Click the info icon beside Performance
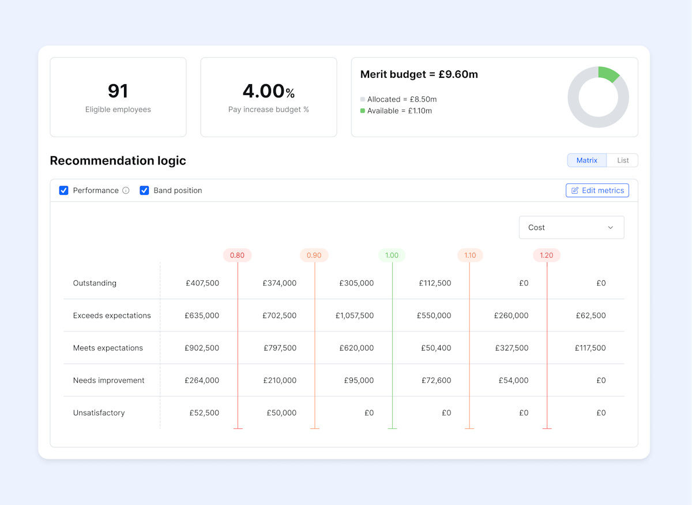This screenshot has height=505, width=692. coord(127,190)
